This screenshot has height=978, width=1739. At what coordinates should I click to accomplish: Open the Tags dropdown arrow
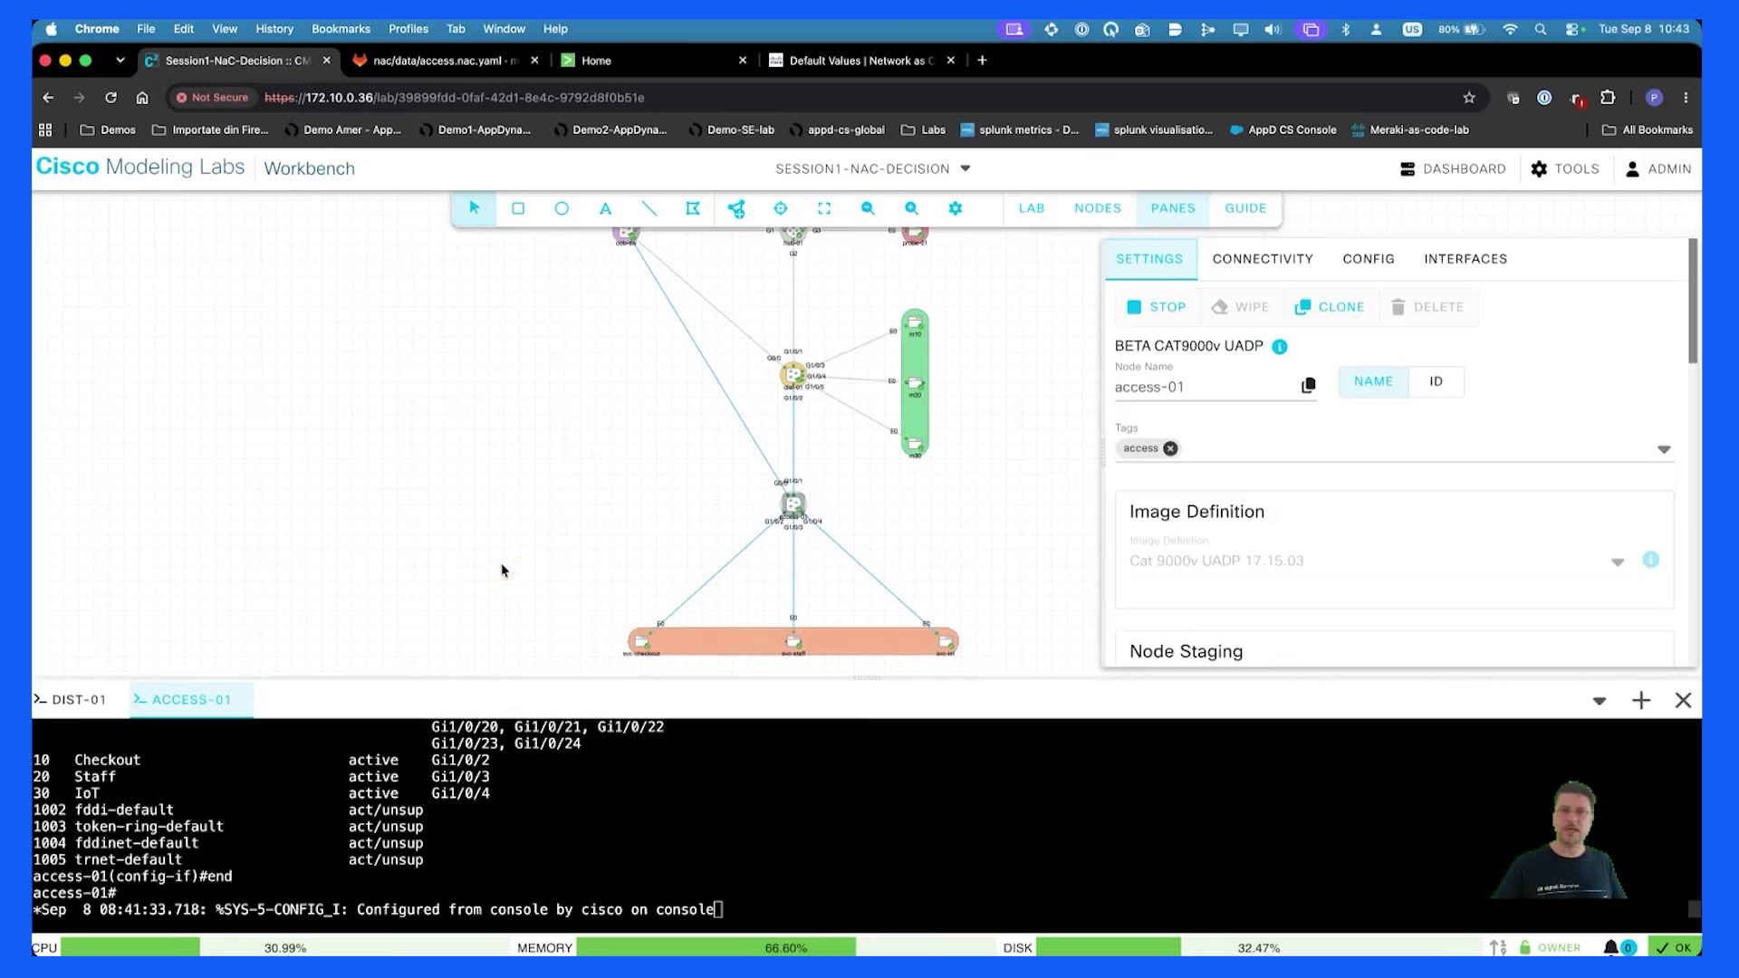pyautogui.click(x=1664, y=449)
